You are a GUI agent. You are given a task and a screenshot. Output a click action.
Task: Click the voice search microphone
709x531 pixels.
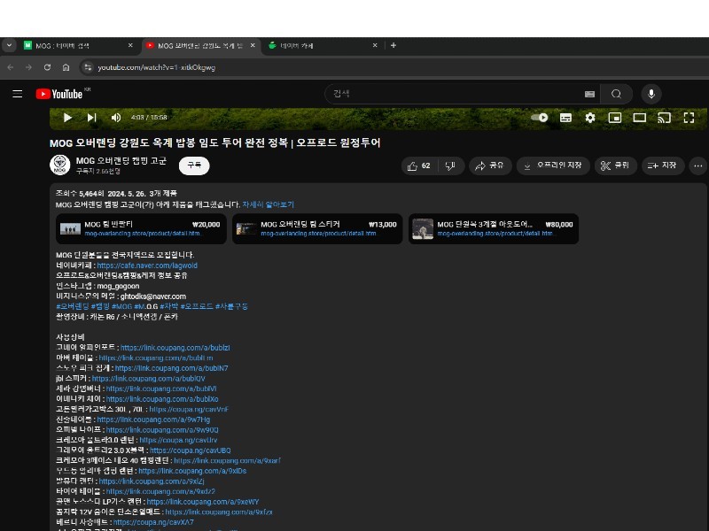click(x=651, y=94)
